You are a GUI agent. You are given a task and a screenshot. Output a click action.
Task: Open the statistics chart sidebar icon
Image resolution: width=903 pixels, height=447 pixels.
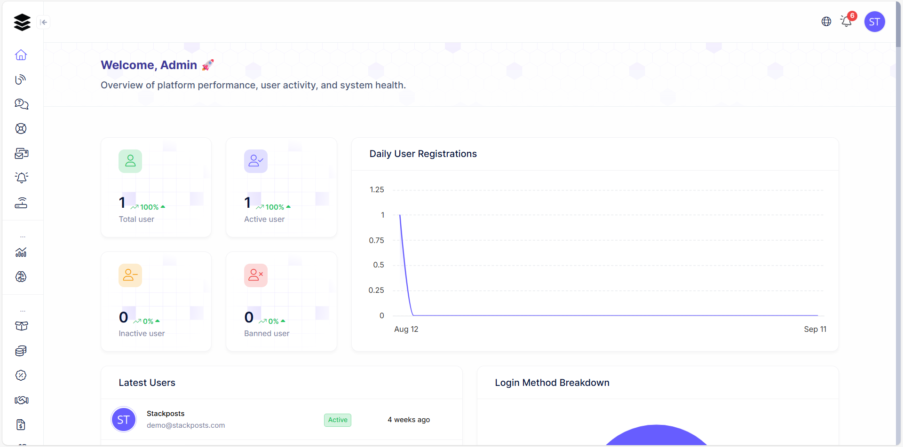point(21,252)
